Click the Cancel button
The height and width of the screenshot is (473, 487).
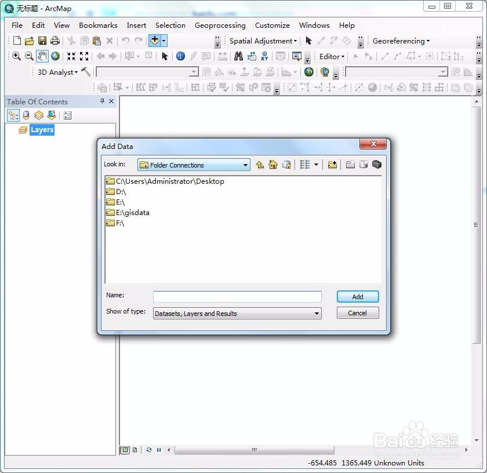[358, 313]
